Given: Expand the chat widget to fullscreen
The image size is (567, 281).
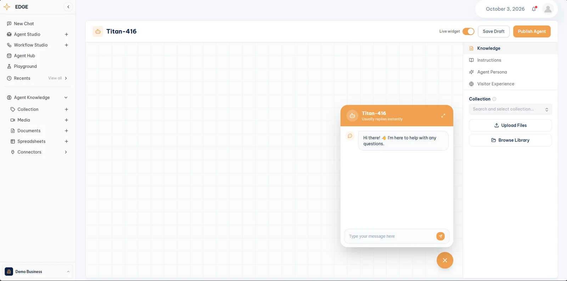Looking at the screenshot, I should (x=443, y=116).
